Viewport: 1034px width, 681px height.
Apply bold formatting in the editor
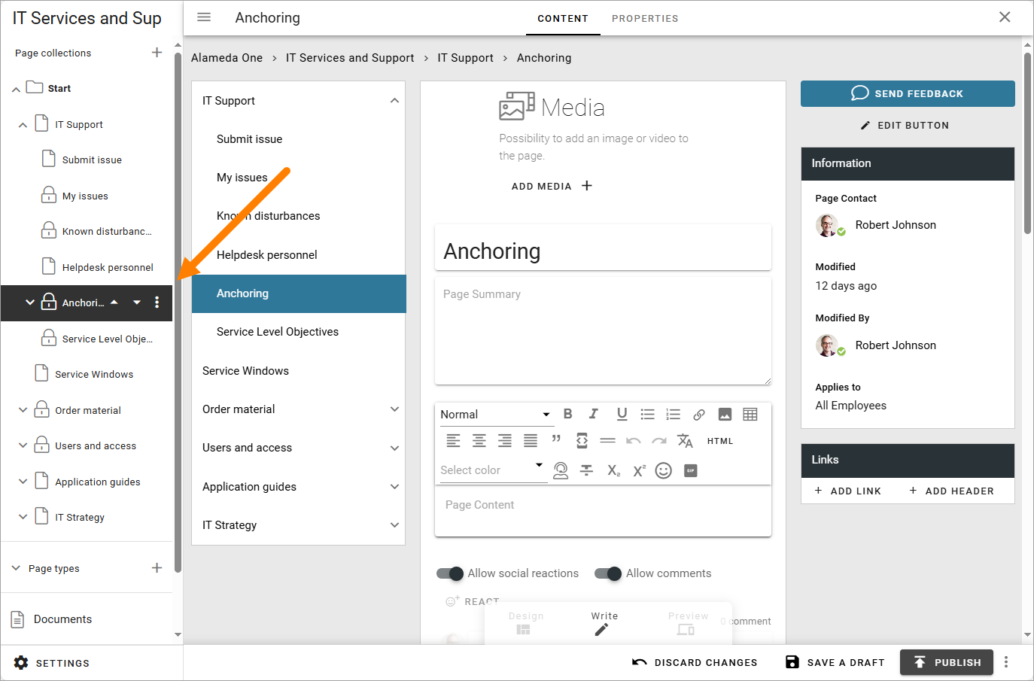[568, 414]
